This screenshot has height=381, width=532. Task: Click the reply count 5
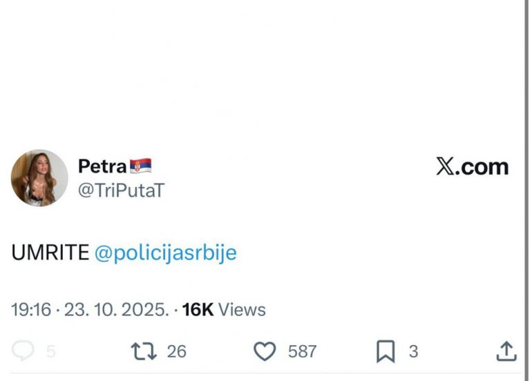(50, 351)
